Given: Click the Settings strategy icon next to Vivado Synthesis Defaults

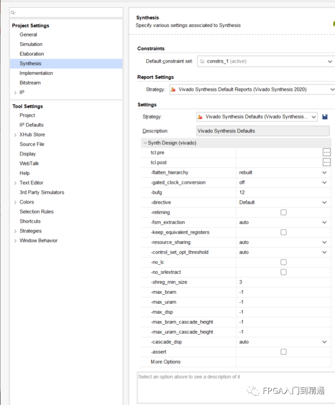Looking at the screenshot, I should point(200,117).
